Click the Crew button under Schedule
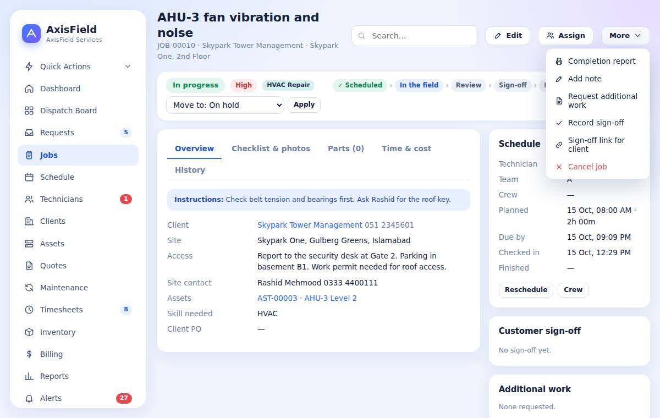 pyautogui.click(x=573, y=290)
